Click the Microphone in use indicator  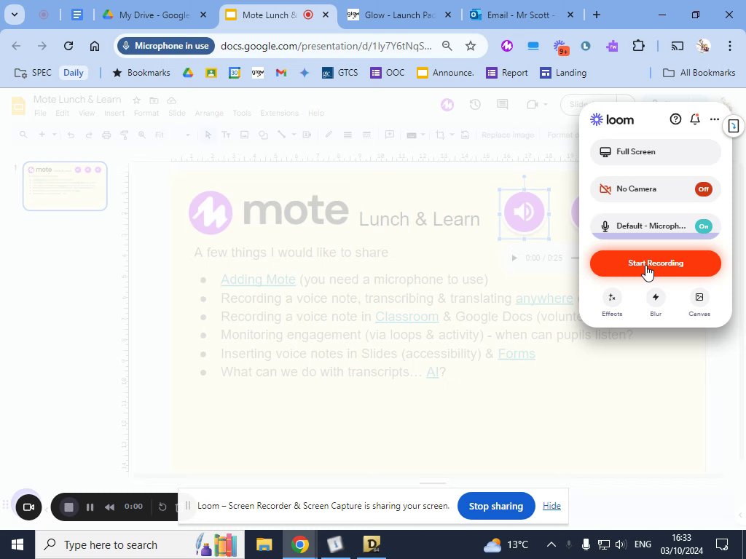tap(166, 46)
